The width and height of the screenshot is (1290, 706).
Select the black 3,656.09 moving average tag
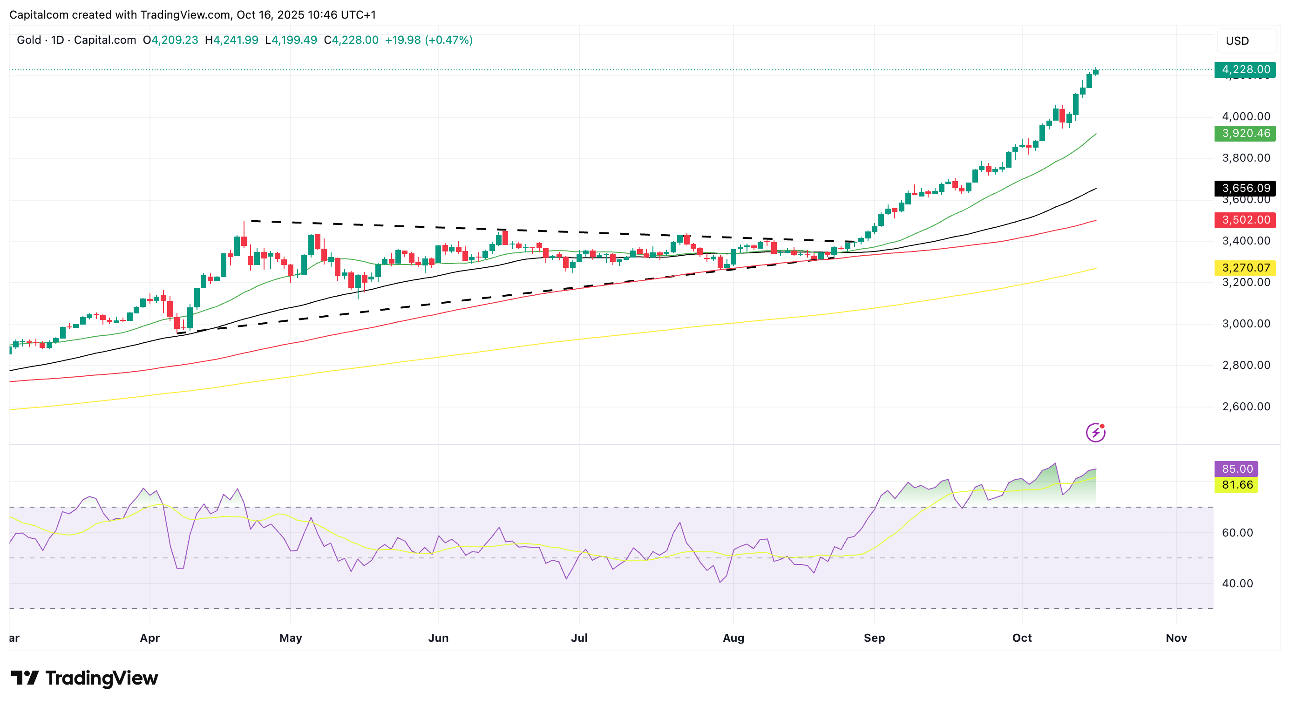click(1245, 188)
